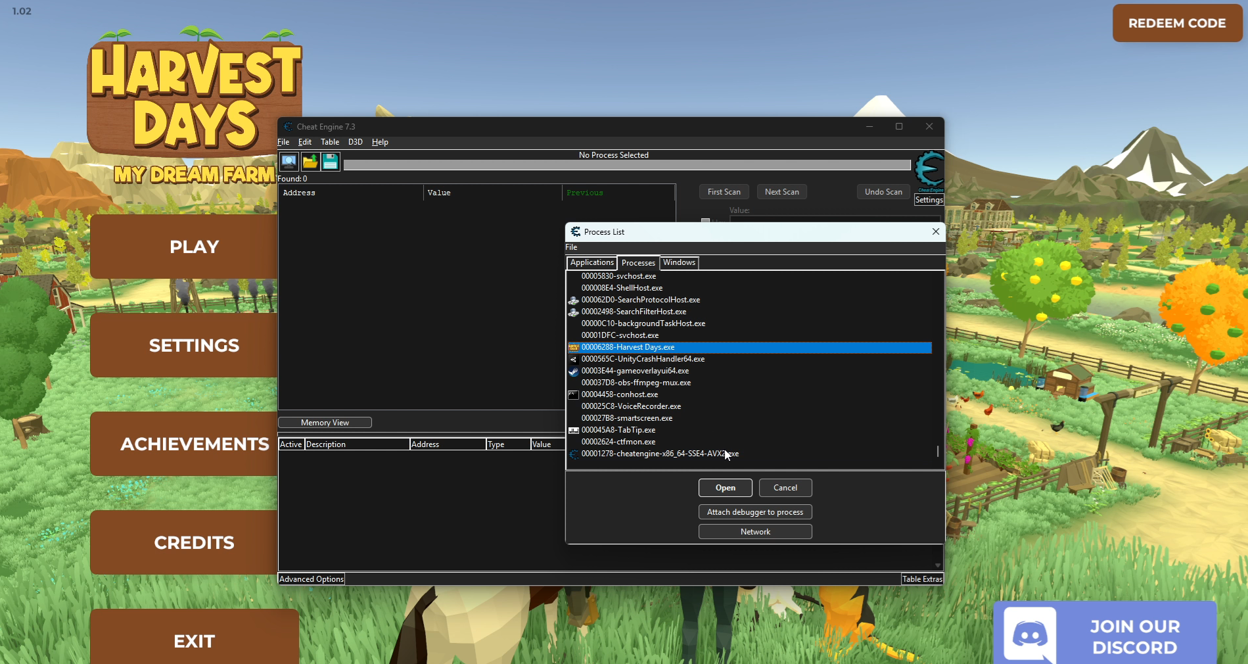Click SearchFilterHost.exe process icon
Image resolution: width=1248 pixels, height=664 pixels.
574,312
